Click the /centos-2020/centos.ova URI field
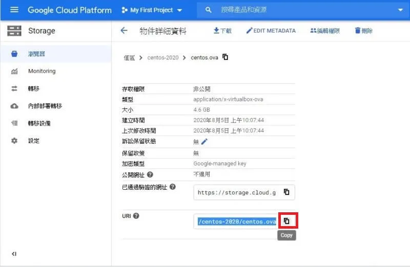The width and height of the screenshot is (410, 267). pyautogui.click(x=237, y=221)
